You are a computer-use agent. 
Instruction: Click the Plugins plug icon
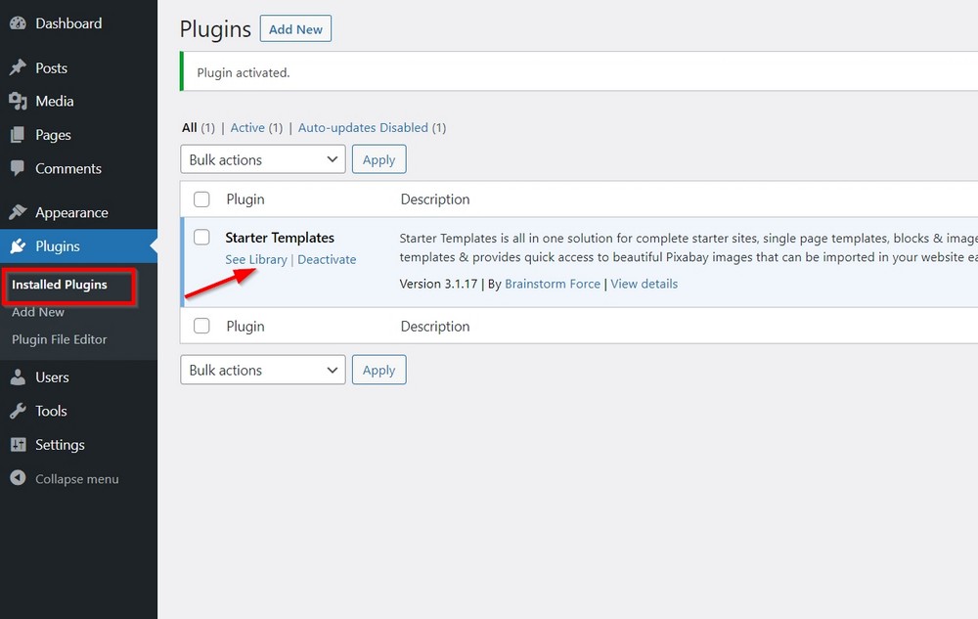[18, 246]
